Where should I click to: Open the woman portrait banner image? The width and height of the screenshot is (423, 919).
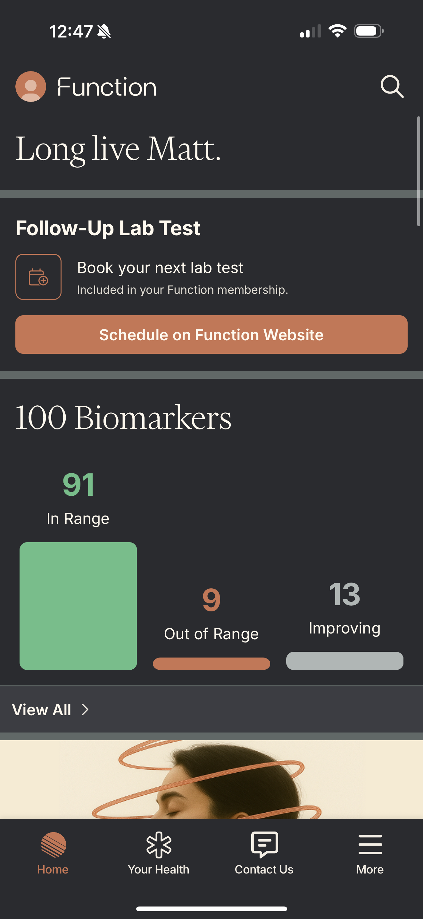211,779
